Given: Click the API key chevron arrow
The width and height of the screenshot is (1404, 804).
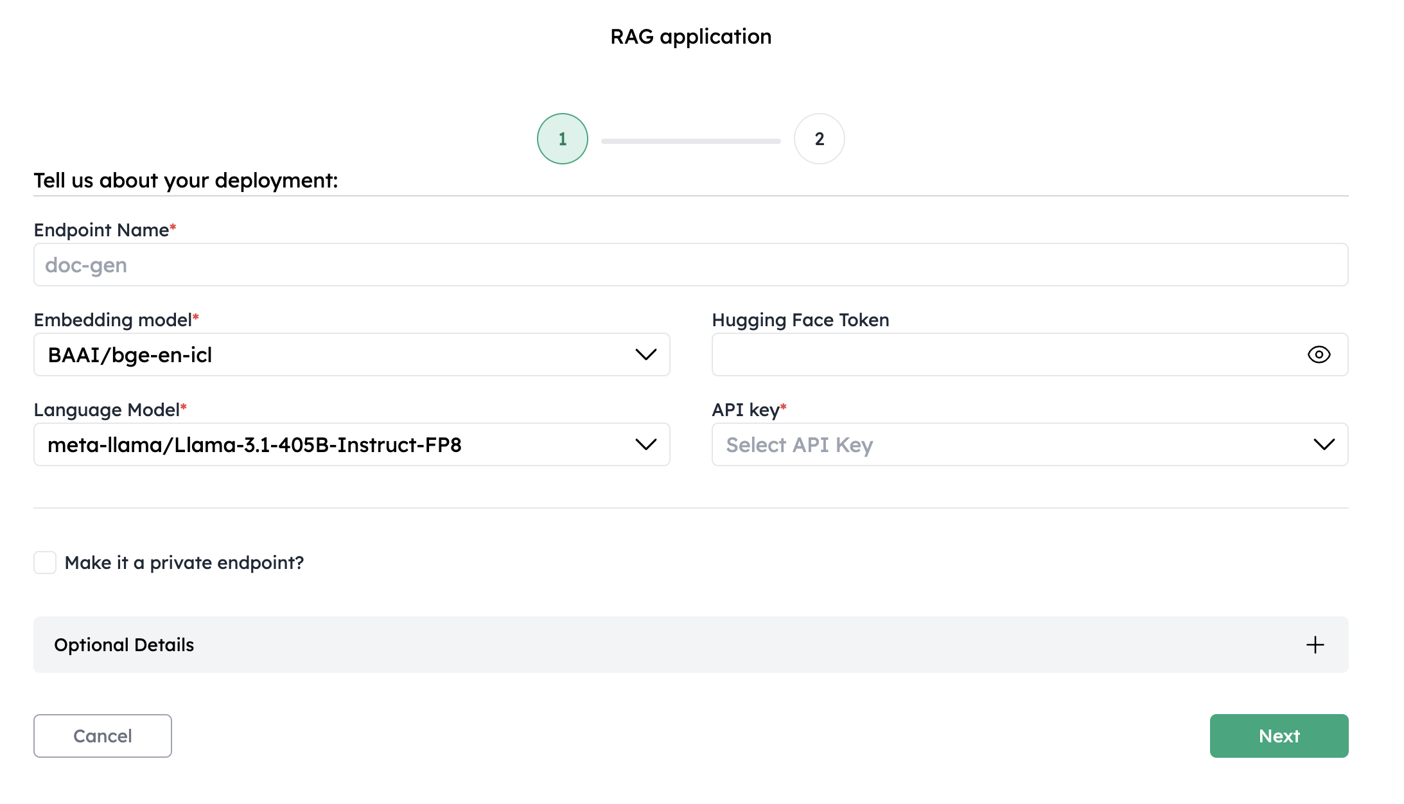Looking at the screenshot, I should coord(1324,444).
